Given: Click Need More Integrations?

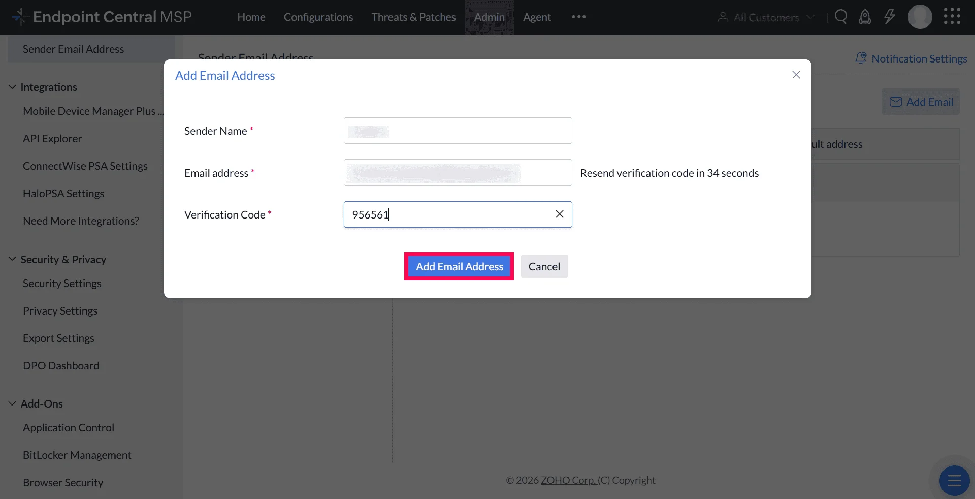Looking at the screenshot, I should pyautogui.click(x=81, y=221).
